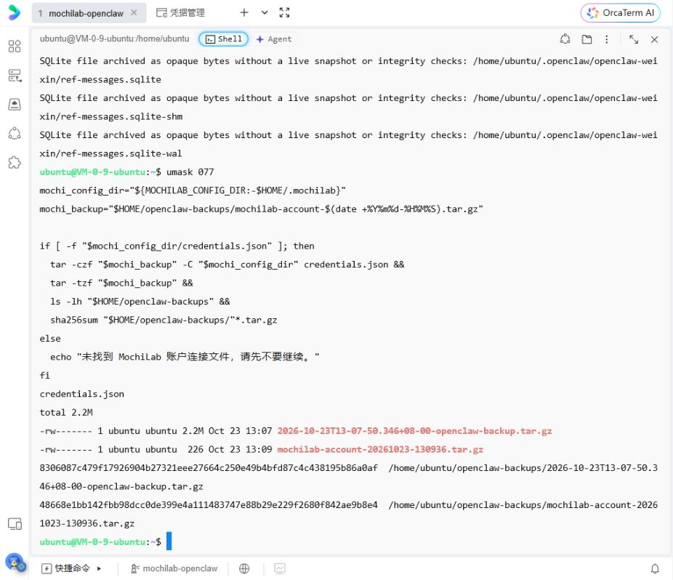Click the echo 未找到 MochiLab line
Viewport: 673px width, 580px height.
coord(185,357)
